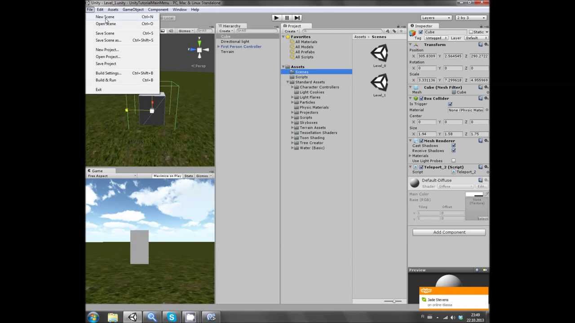Screen dimensions: 575x323
Task: Click the Pause button in the toolbar
Action: [x=287, y=18]
